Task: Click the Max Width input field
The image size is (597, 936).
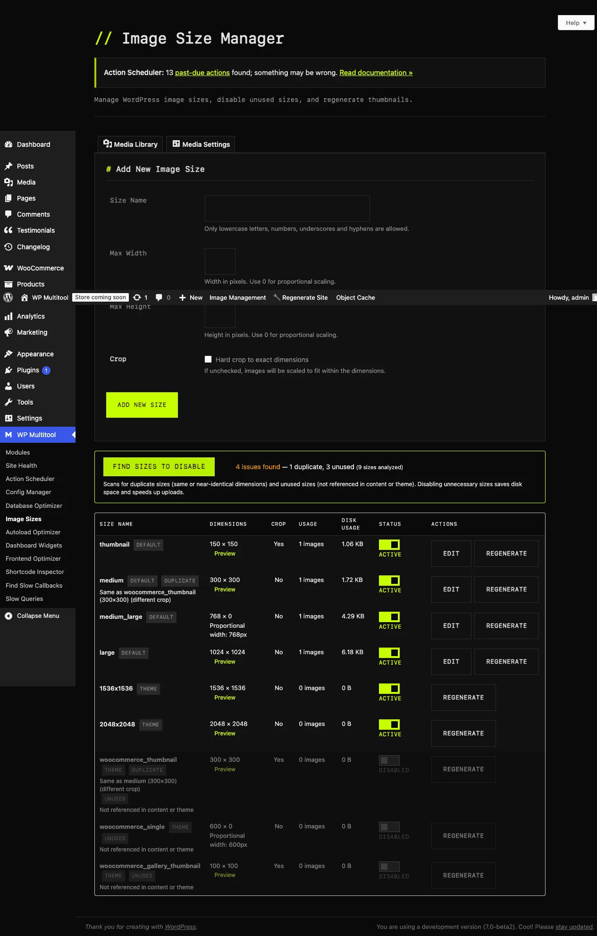Action: (x=220, y=261)
